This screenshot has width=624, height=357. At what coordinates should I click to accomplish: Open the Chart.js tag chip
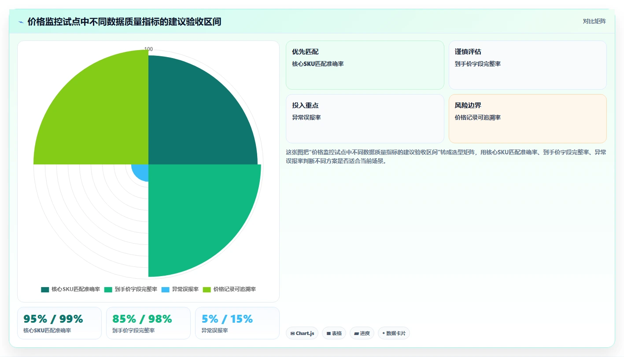[x=302, y=333]
